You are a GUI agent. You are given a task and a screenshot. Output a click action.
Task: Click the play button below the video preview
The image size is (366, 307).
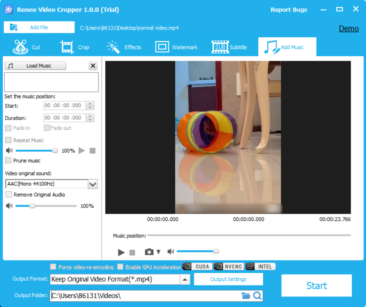121,252
